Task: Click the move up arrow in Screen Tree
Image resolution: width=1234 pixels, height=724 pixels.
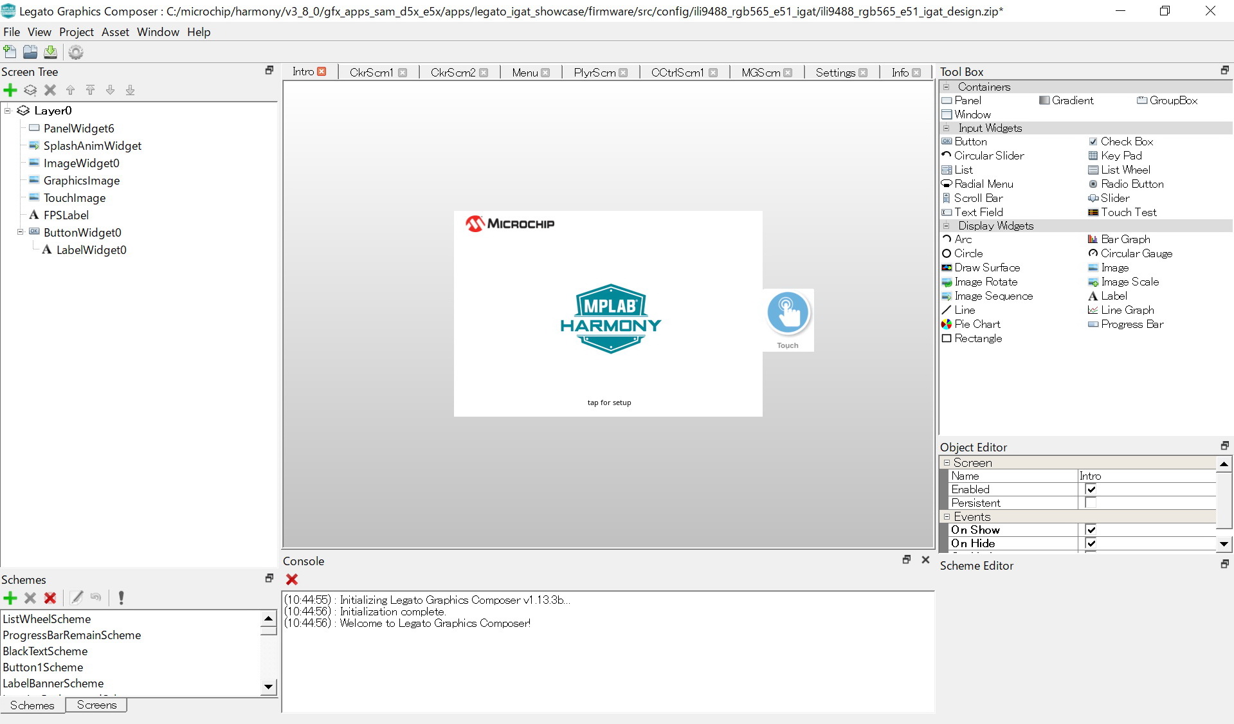Action: 71,90
